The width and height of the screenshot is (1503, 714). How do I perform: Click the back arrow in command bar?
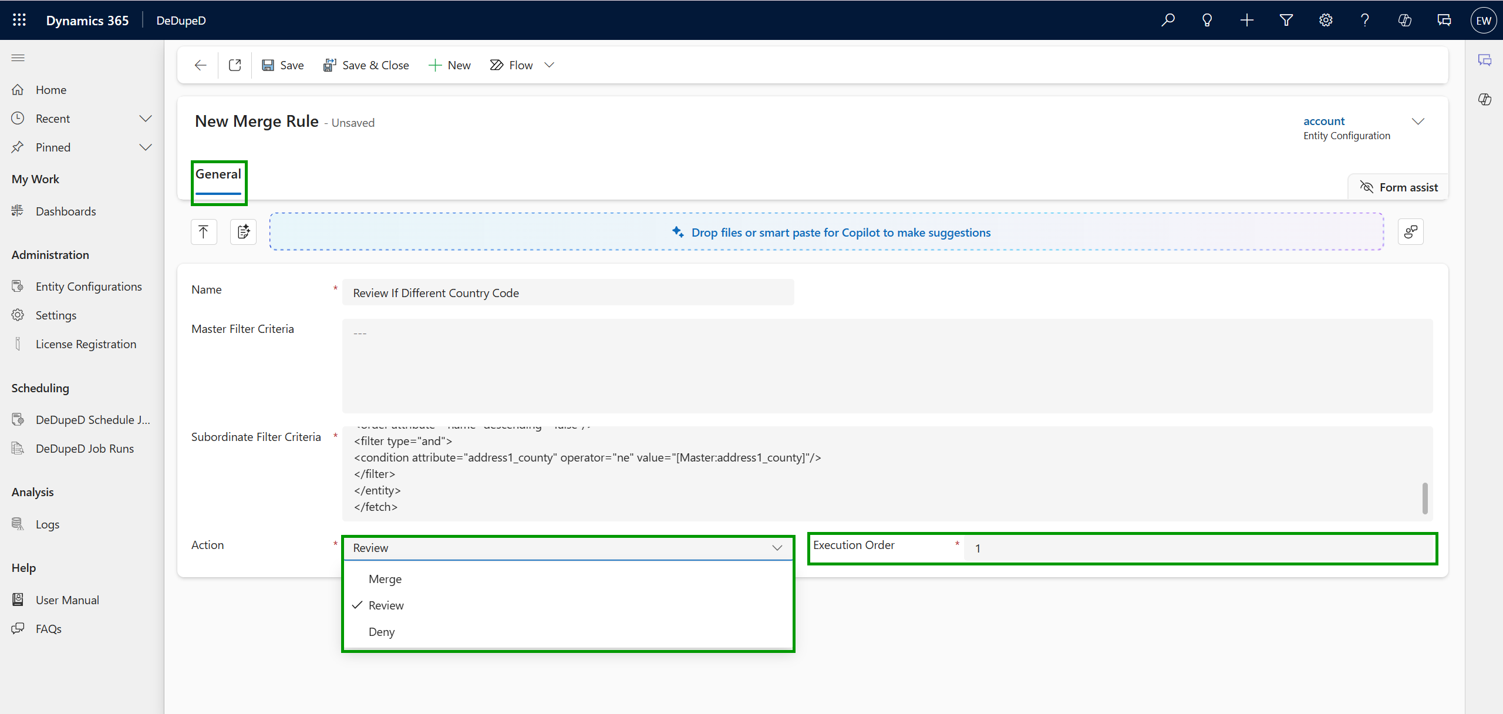coord(200,65)
